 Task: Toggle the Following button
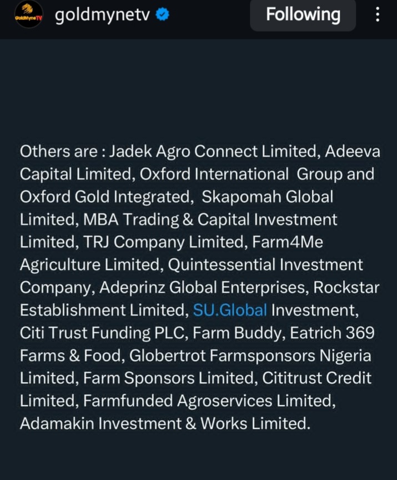303,15
